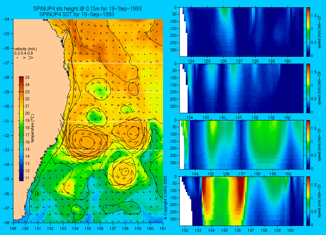Screen dimensions: 326x235
Task: Click the "temperature (°C)" color bar label
Action: [32, 128]
